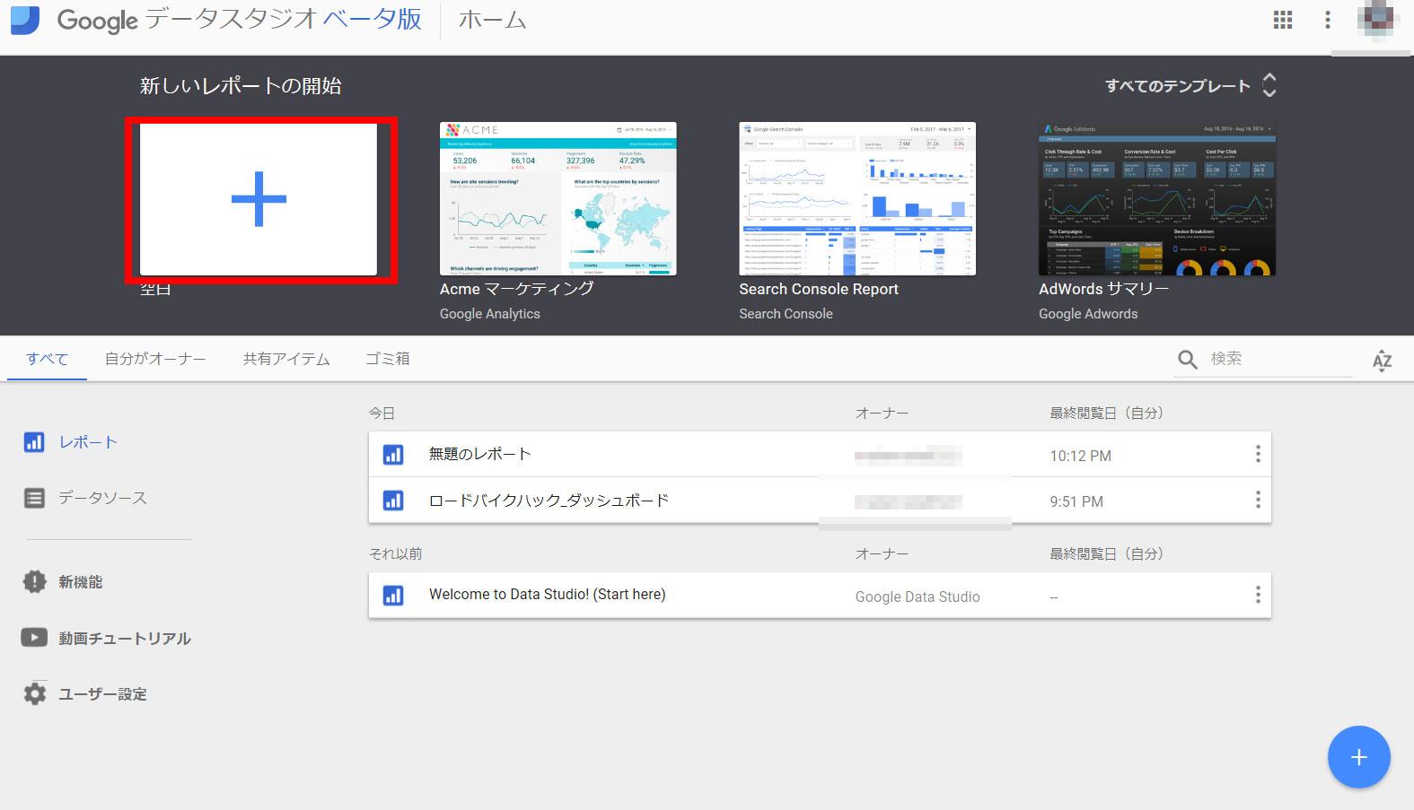The image size is (1414, 810).
Task: Open the 無題のレポート report
Action: [x=480, y=454]
